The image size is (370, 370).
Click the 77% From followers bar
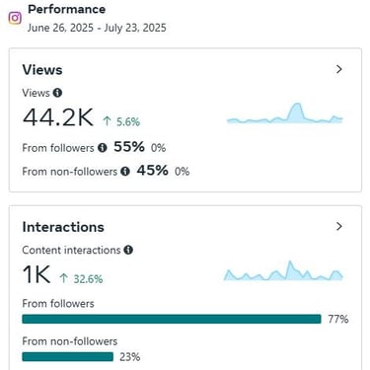[x=172, y=319]
